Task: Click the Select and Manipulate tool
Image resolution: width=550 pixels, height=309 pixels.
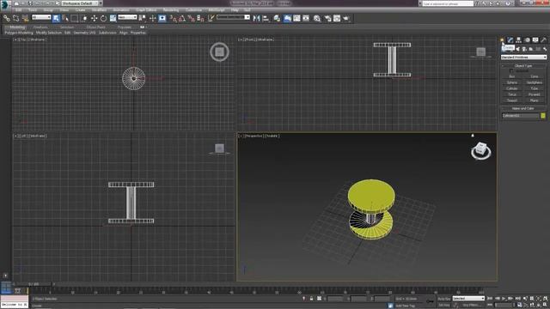Action: 153,18
